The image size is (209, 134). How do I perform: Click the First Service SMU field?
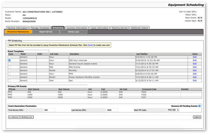(49, 110)
